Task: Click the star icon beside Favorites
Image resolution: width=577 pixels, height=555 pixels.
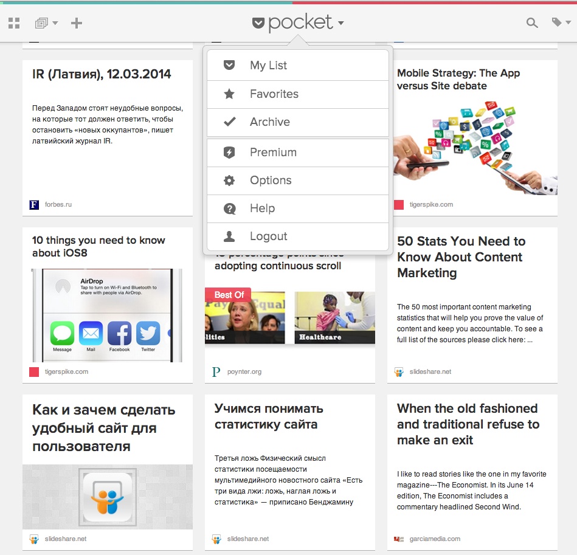Action: (x=229, y=94)
